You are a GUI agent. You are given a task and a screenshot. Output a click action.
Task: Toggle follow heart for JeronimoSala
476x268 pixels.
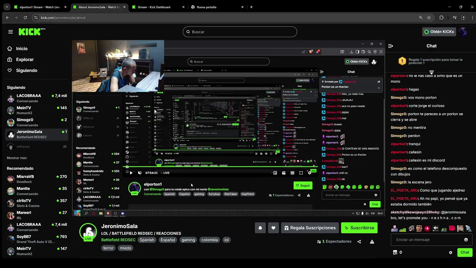point(273,228)
